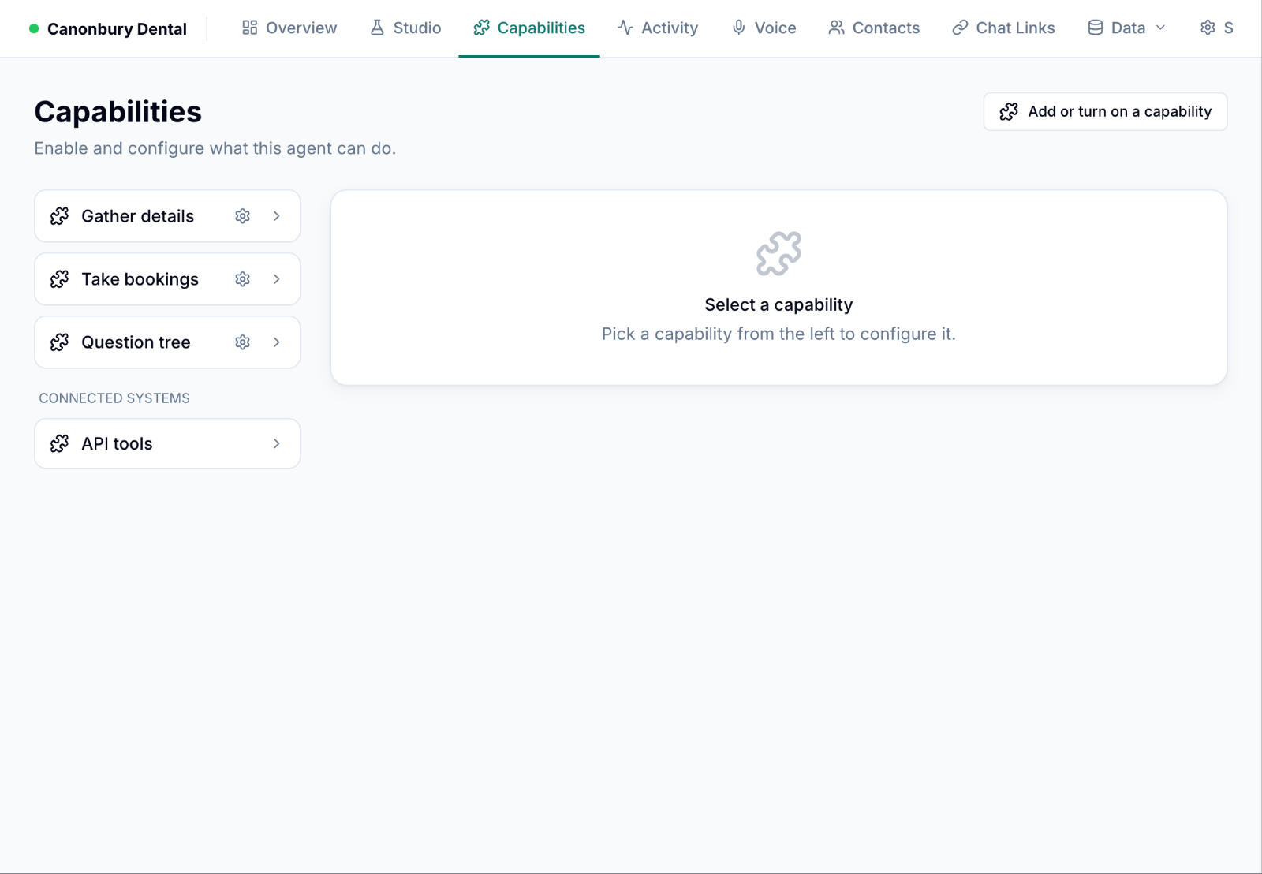Switch to the Studio tab

pos(405,28)
